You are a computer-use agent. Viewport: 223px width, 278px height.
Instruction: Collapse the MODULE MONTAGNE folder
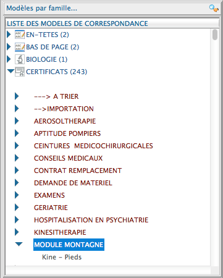coord(19,244)
